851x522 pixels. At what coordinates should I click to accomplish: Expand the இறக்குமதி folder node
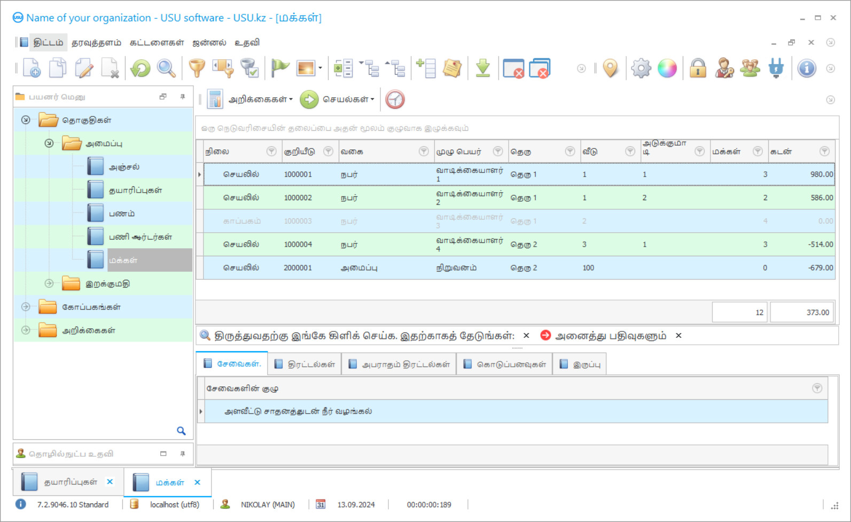pyautogui.click(x=49, y=283)
